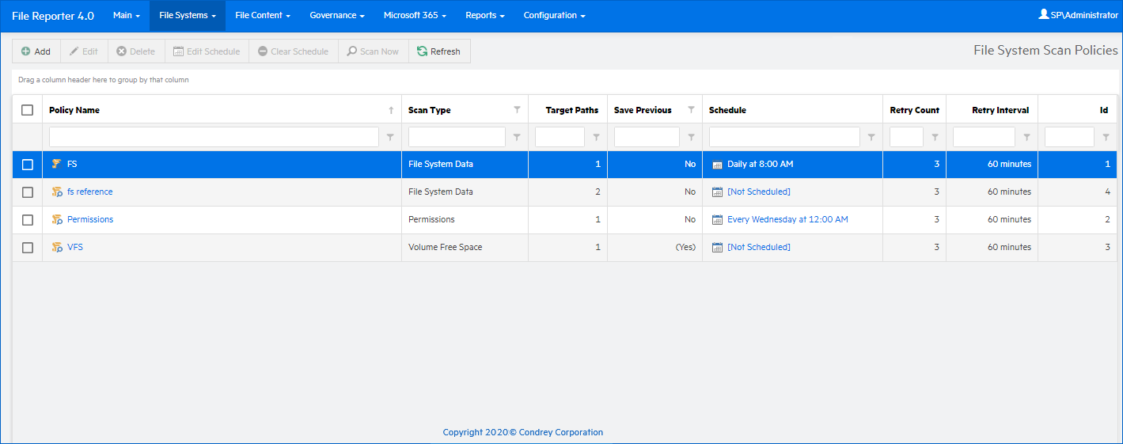Click the Schedule filter text field
Viewport: 1123px width, 444px height.
click(x=783, y=138)
